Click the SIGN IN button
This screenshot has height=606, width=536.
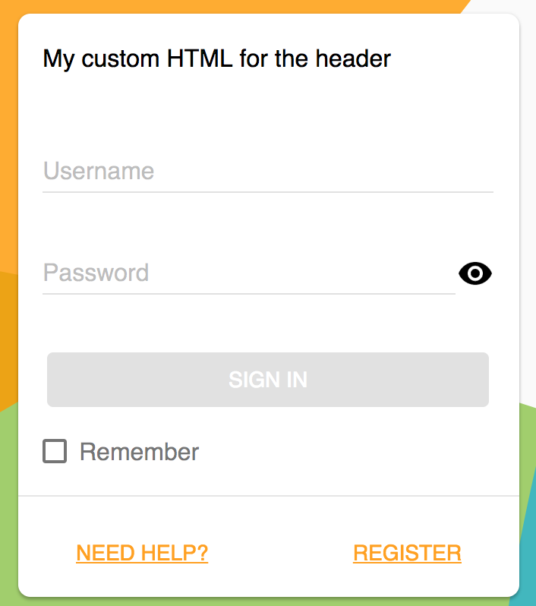click(x=268, y=380)
